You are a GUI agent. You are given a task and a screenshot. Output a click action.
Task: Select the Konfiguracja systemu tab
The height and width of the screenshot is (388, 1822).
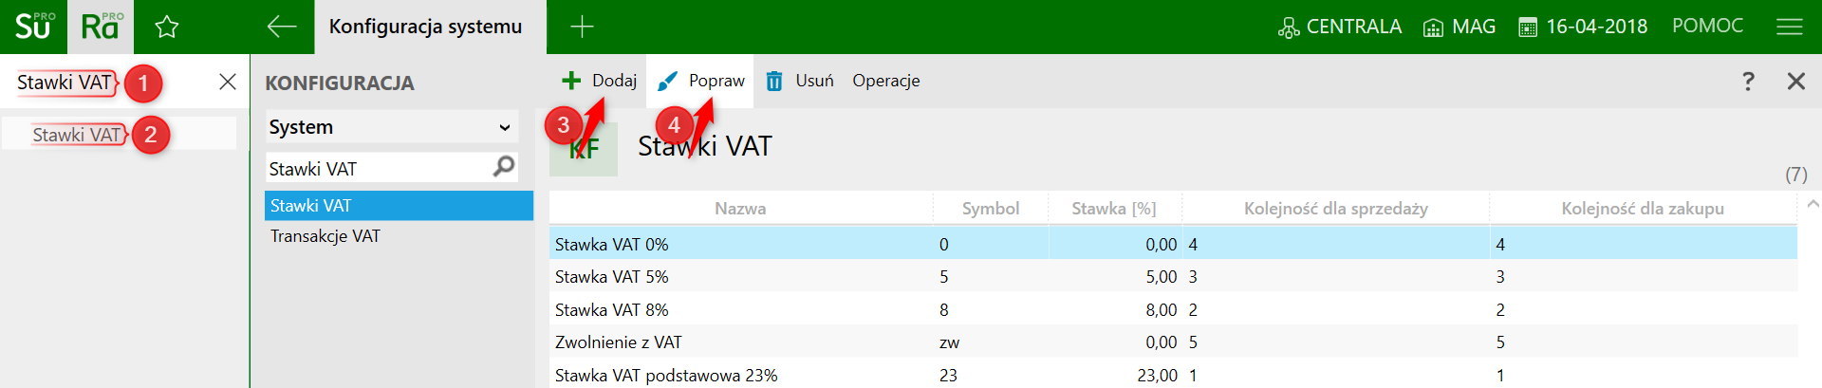[425, 27]
